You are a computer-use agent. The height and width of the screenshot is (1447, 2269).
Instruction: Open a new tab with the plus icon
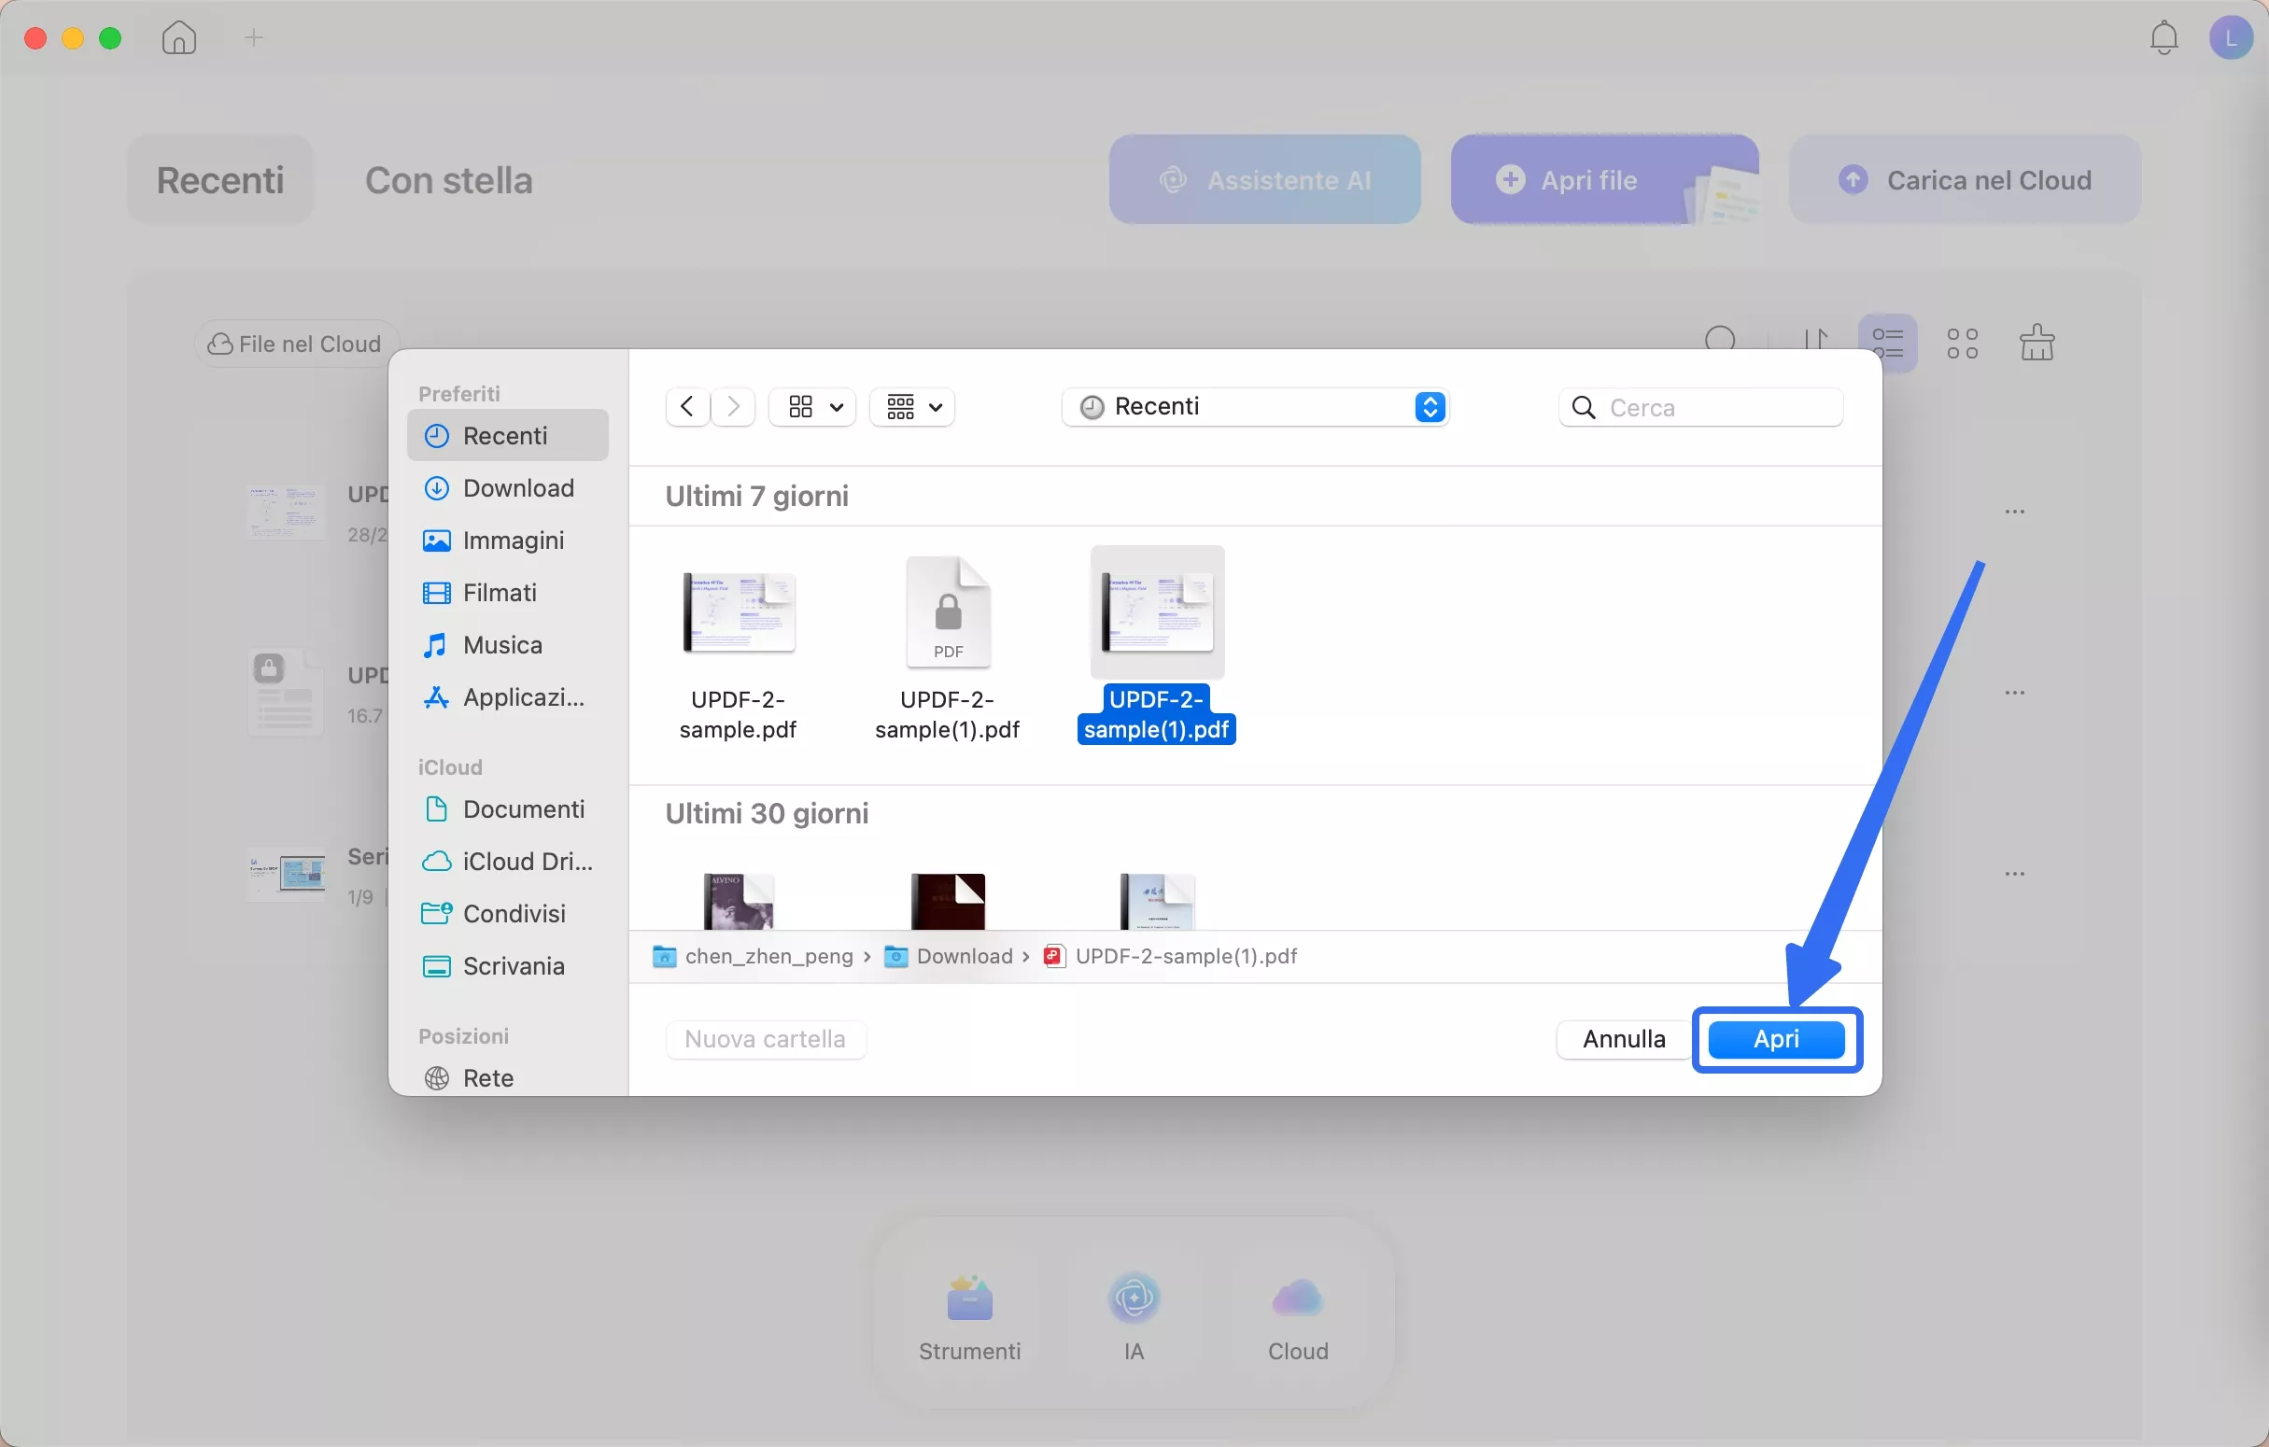tap(251, 37)
